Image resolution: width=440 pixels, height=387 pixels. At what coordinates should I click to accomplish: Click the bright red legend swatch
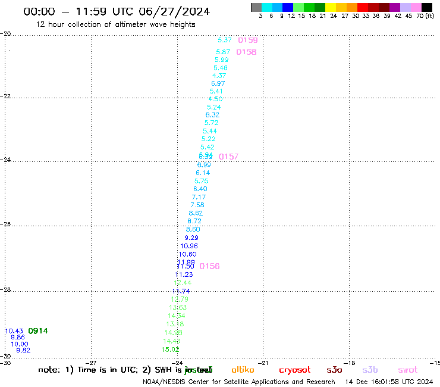click(x=363, y=7)
